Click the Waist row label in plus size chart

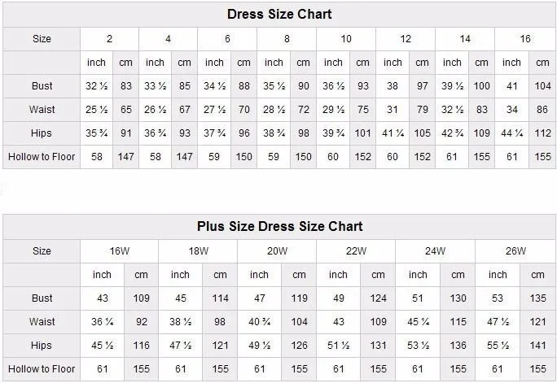point(42,322)
